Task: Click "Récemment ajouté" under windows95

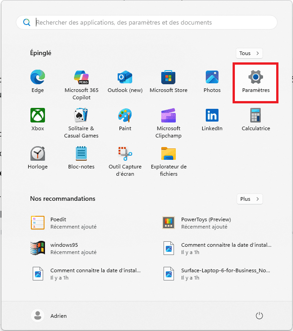Action: tap(74, 252)
